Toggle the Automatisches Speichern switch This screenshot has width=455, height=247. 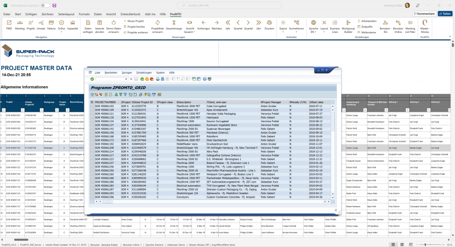45,5
